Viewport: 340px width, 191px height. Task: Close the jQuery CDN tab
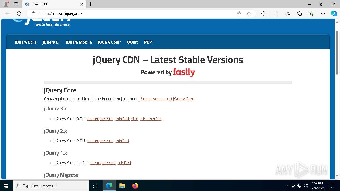pyautogui.click(x=82, y=4)
